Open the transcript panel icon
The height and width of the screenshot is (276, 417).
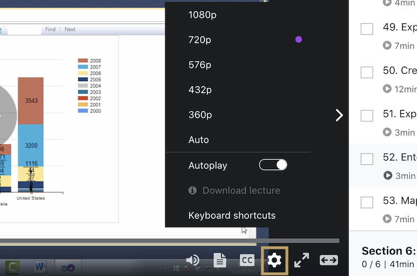[220, 260]
